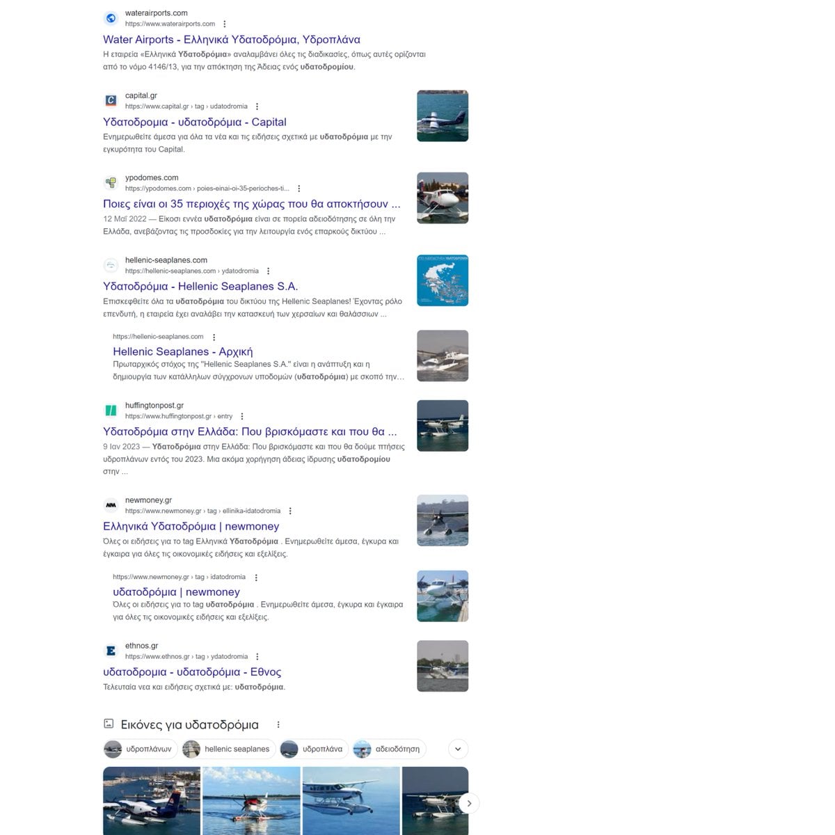Viewport: 835px width, 835px height.
Task: Click the newmoney.gr site favicon
Action: point(111,505)
